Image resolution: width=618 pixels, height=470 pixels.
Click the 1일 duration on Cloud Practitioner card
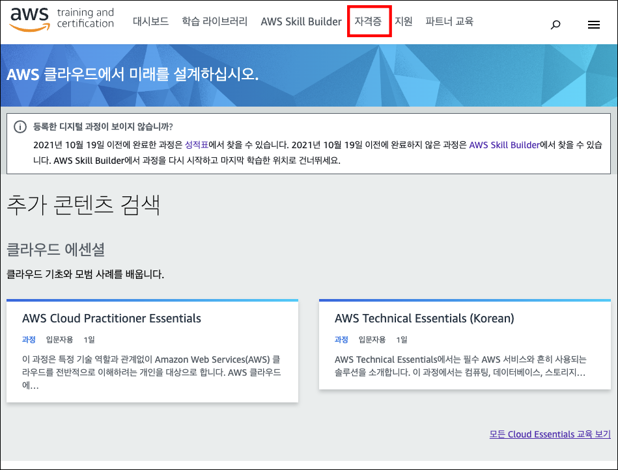click(x=89, y=339)
